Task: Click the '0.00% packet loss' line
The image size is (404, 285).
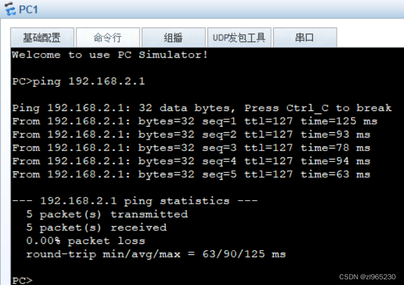Action: click(x=85, y=241)
